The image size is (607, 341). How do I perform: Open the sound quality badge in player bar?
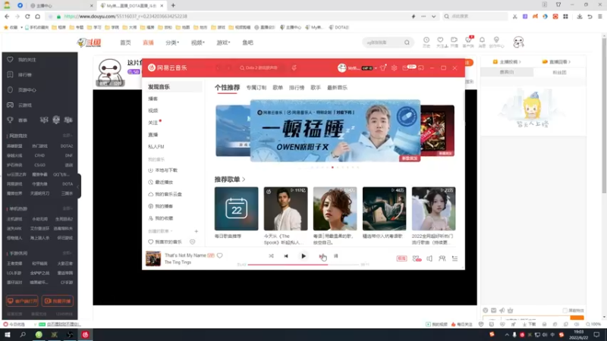pyautogui.click(x=401, y=258)
